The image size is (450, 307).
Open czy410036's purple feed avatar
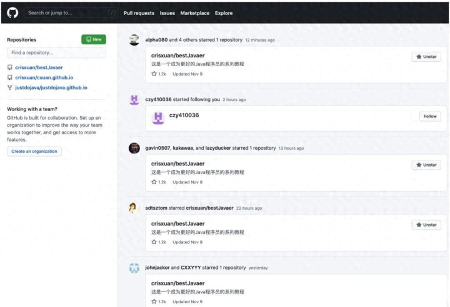point(134,100)
